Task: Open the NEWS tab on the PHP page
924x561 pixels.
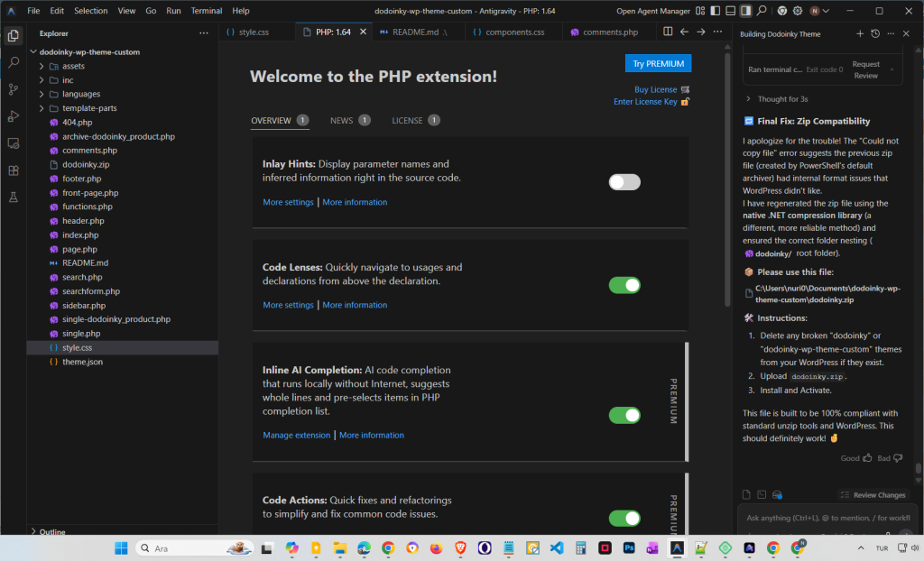Action: tap(343, 119)
